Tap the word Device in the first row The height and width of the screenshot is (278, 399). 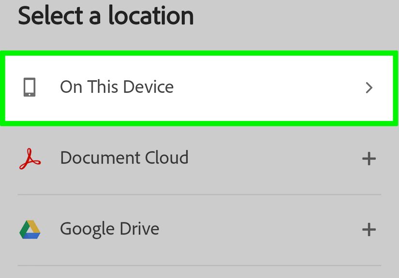coord(148,87)
